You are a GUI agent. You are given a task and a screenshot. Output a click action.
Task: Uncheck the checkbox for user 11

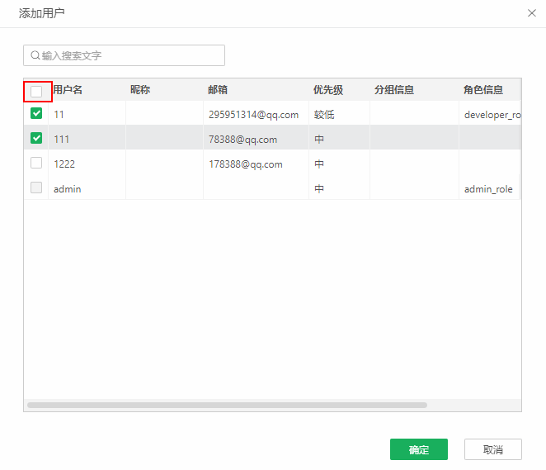36,113
